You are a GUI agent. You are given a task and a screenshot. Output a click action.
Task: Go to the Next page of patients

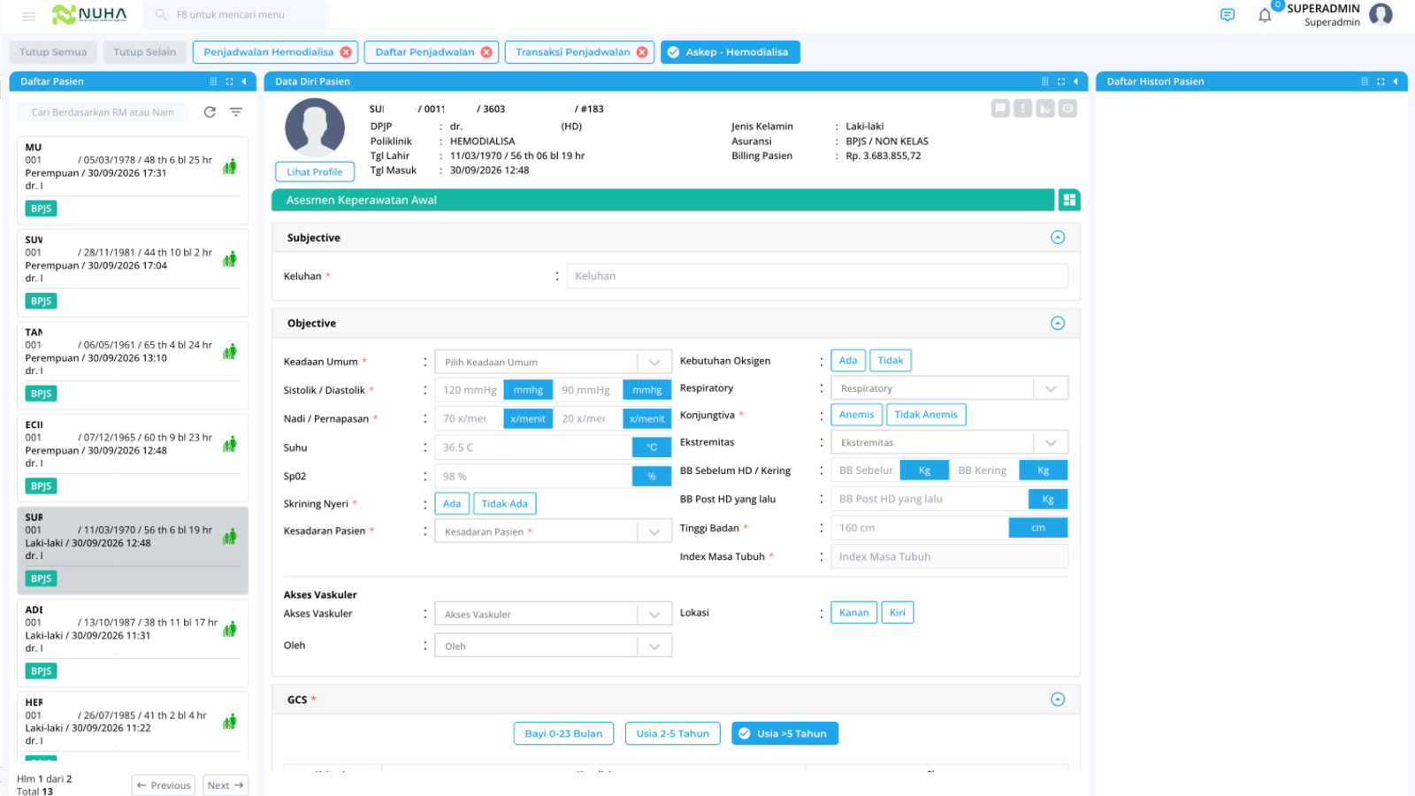(226, 785)
